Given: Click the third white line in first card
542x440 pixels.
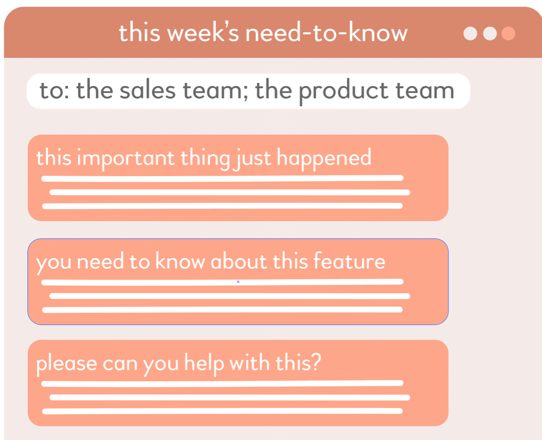Looking at the screenshot, I should (222, 206).
